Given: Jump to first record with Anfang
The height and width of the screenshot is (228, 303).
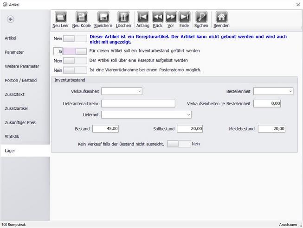Looking at the screenshot, I should click(143, 17).
